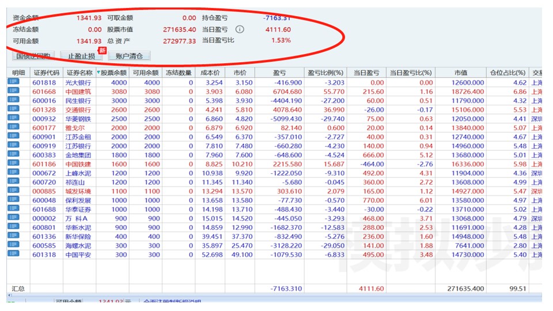Open the 止盈止损 feature button

(81, 56)
